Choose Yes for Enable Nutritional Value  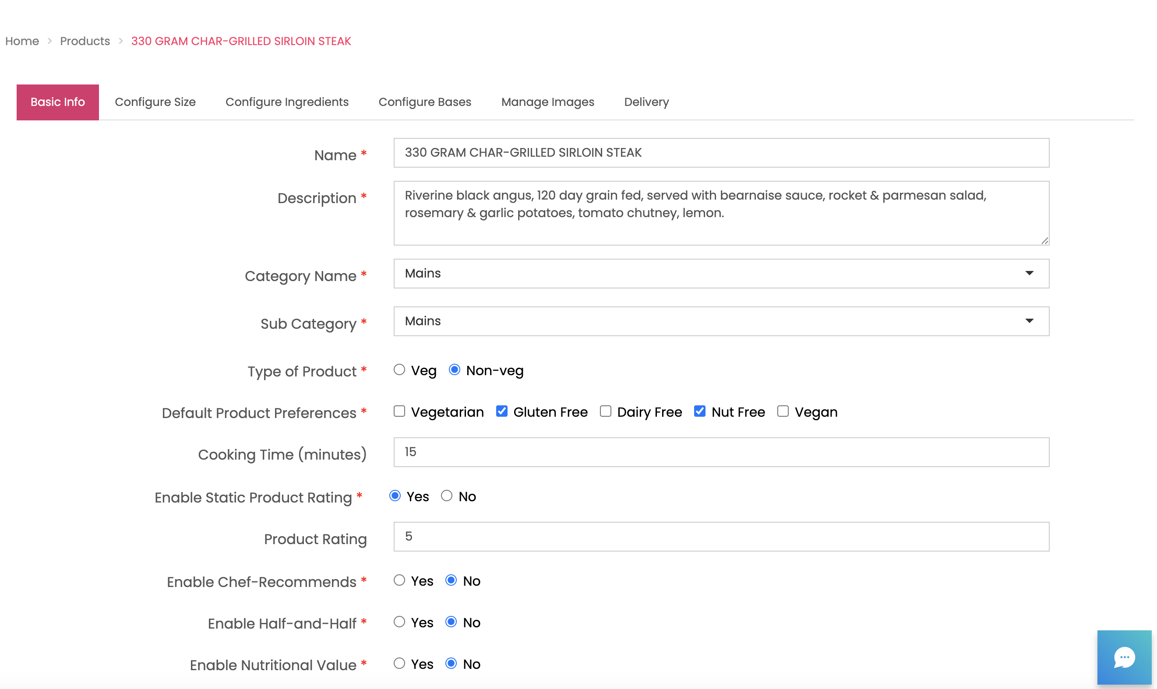pyautogui.click(x=399, y=664)
